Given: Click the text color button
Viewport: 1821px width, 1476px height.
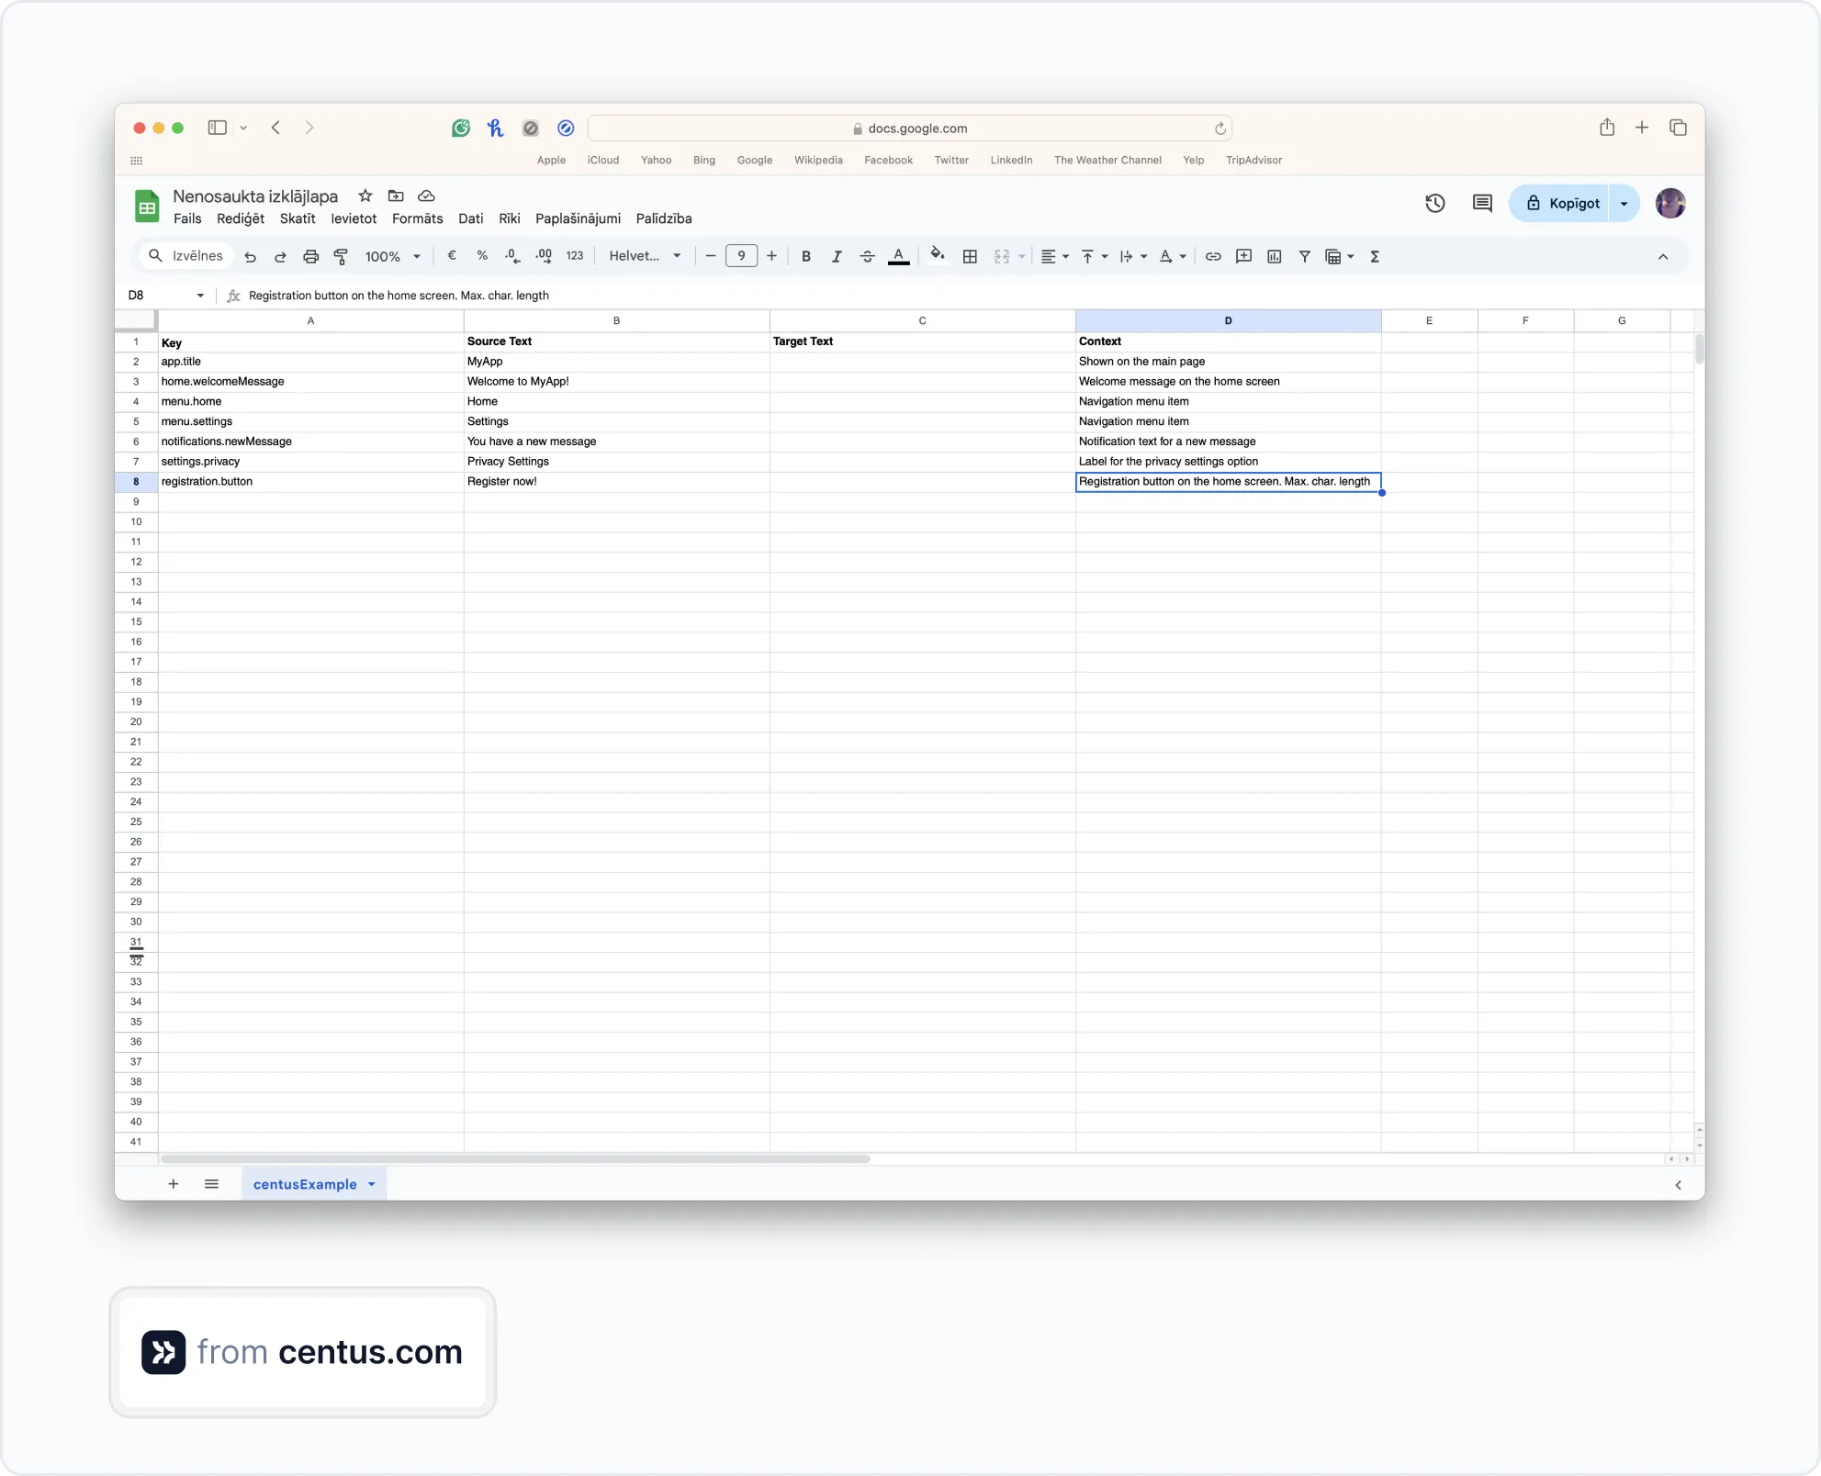Looking at the screenshot, I should (898, 257).
